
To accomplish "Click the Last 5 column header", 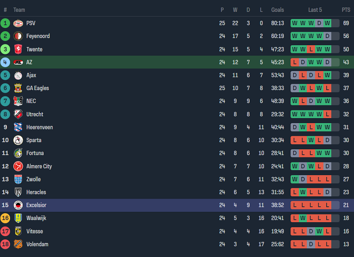I will coord(315,10).
